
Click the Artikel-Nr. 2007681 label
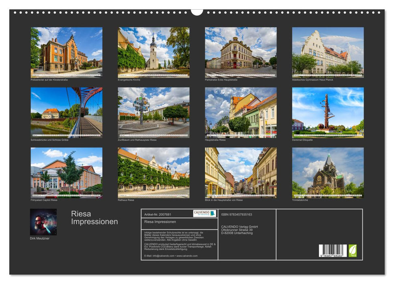tap(158, 214)
